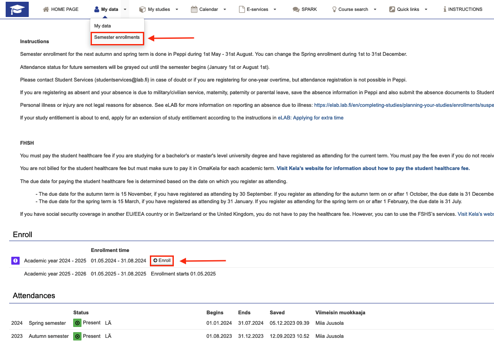The height and width of the screenshot is (347, 494).
Task: Open INSTRUCTIONS in the top navigation
Action: pyautogui.click(x=463, y=9)
